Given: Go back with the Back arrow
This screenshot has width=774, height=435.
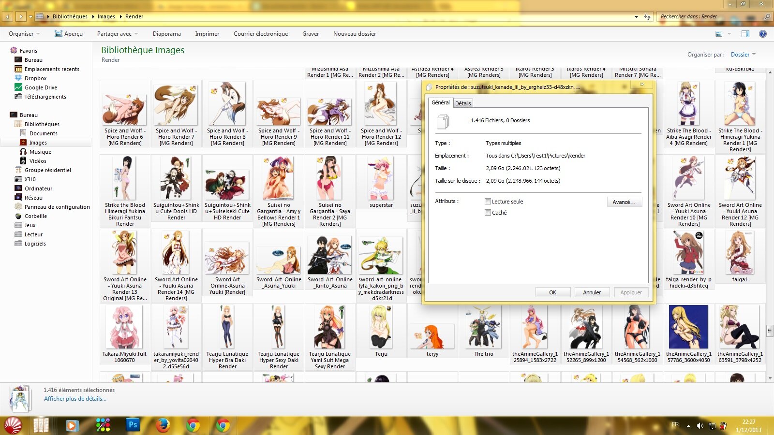Looking at the screenshot, I should [7, 16].
